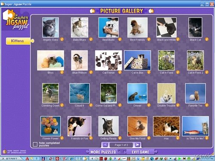
Task: Click the Super Jigsaw Puzzle logo
Action: 16,20
